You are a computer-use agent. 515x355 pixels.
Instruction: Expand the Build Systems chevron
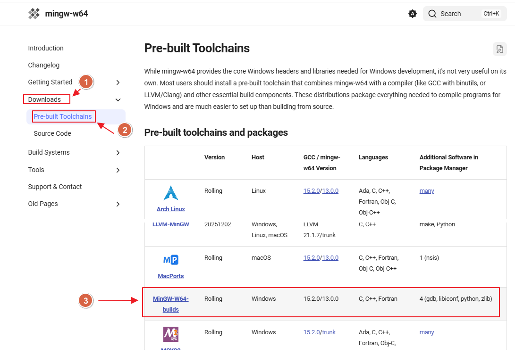118,153
